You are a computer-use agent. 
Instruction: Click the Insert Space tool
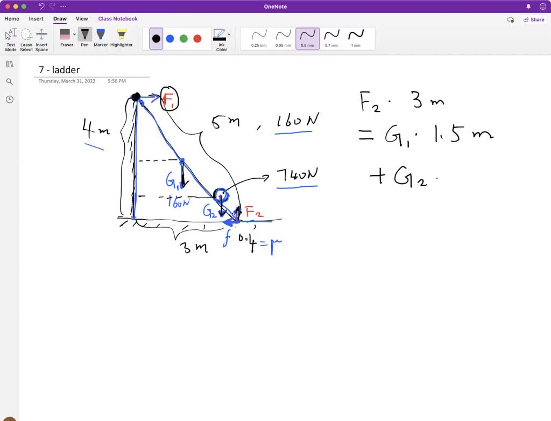point(41,38)
